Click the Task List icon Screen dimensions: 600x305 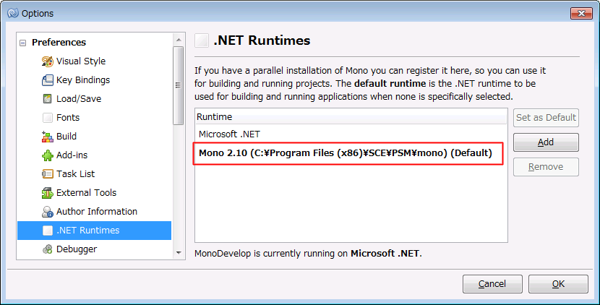48,174
